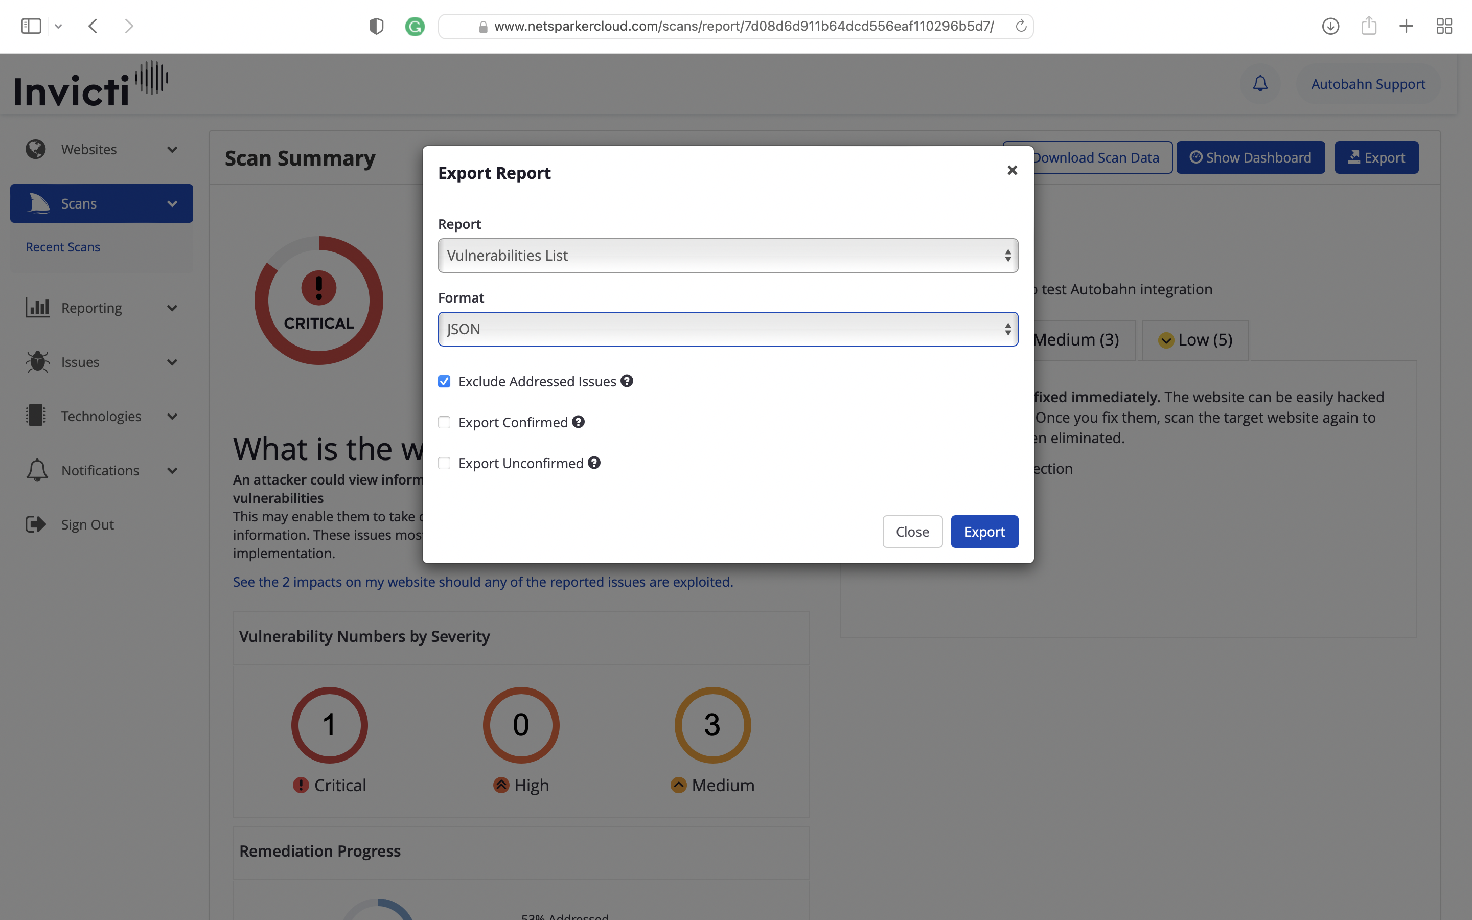Click 'Remediation Progress' heading
This screenshot has height=920, width=1472.
pyautogui.click(x=320, y=850)
